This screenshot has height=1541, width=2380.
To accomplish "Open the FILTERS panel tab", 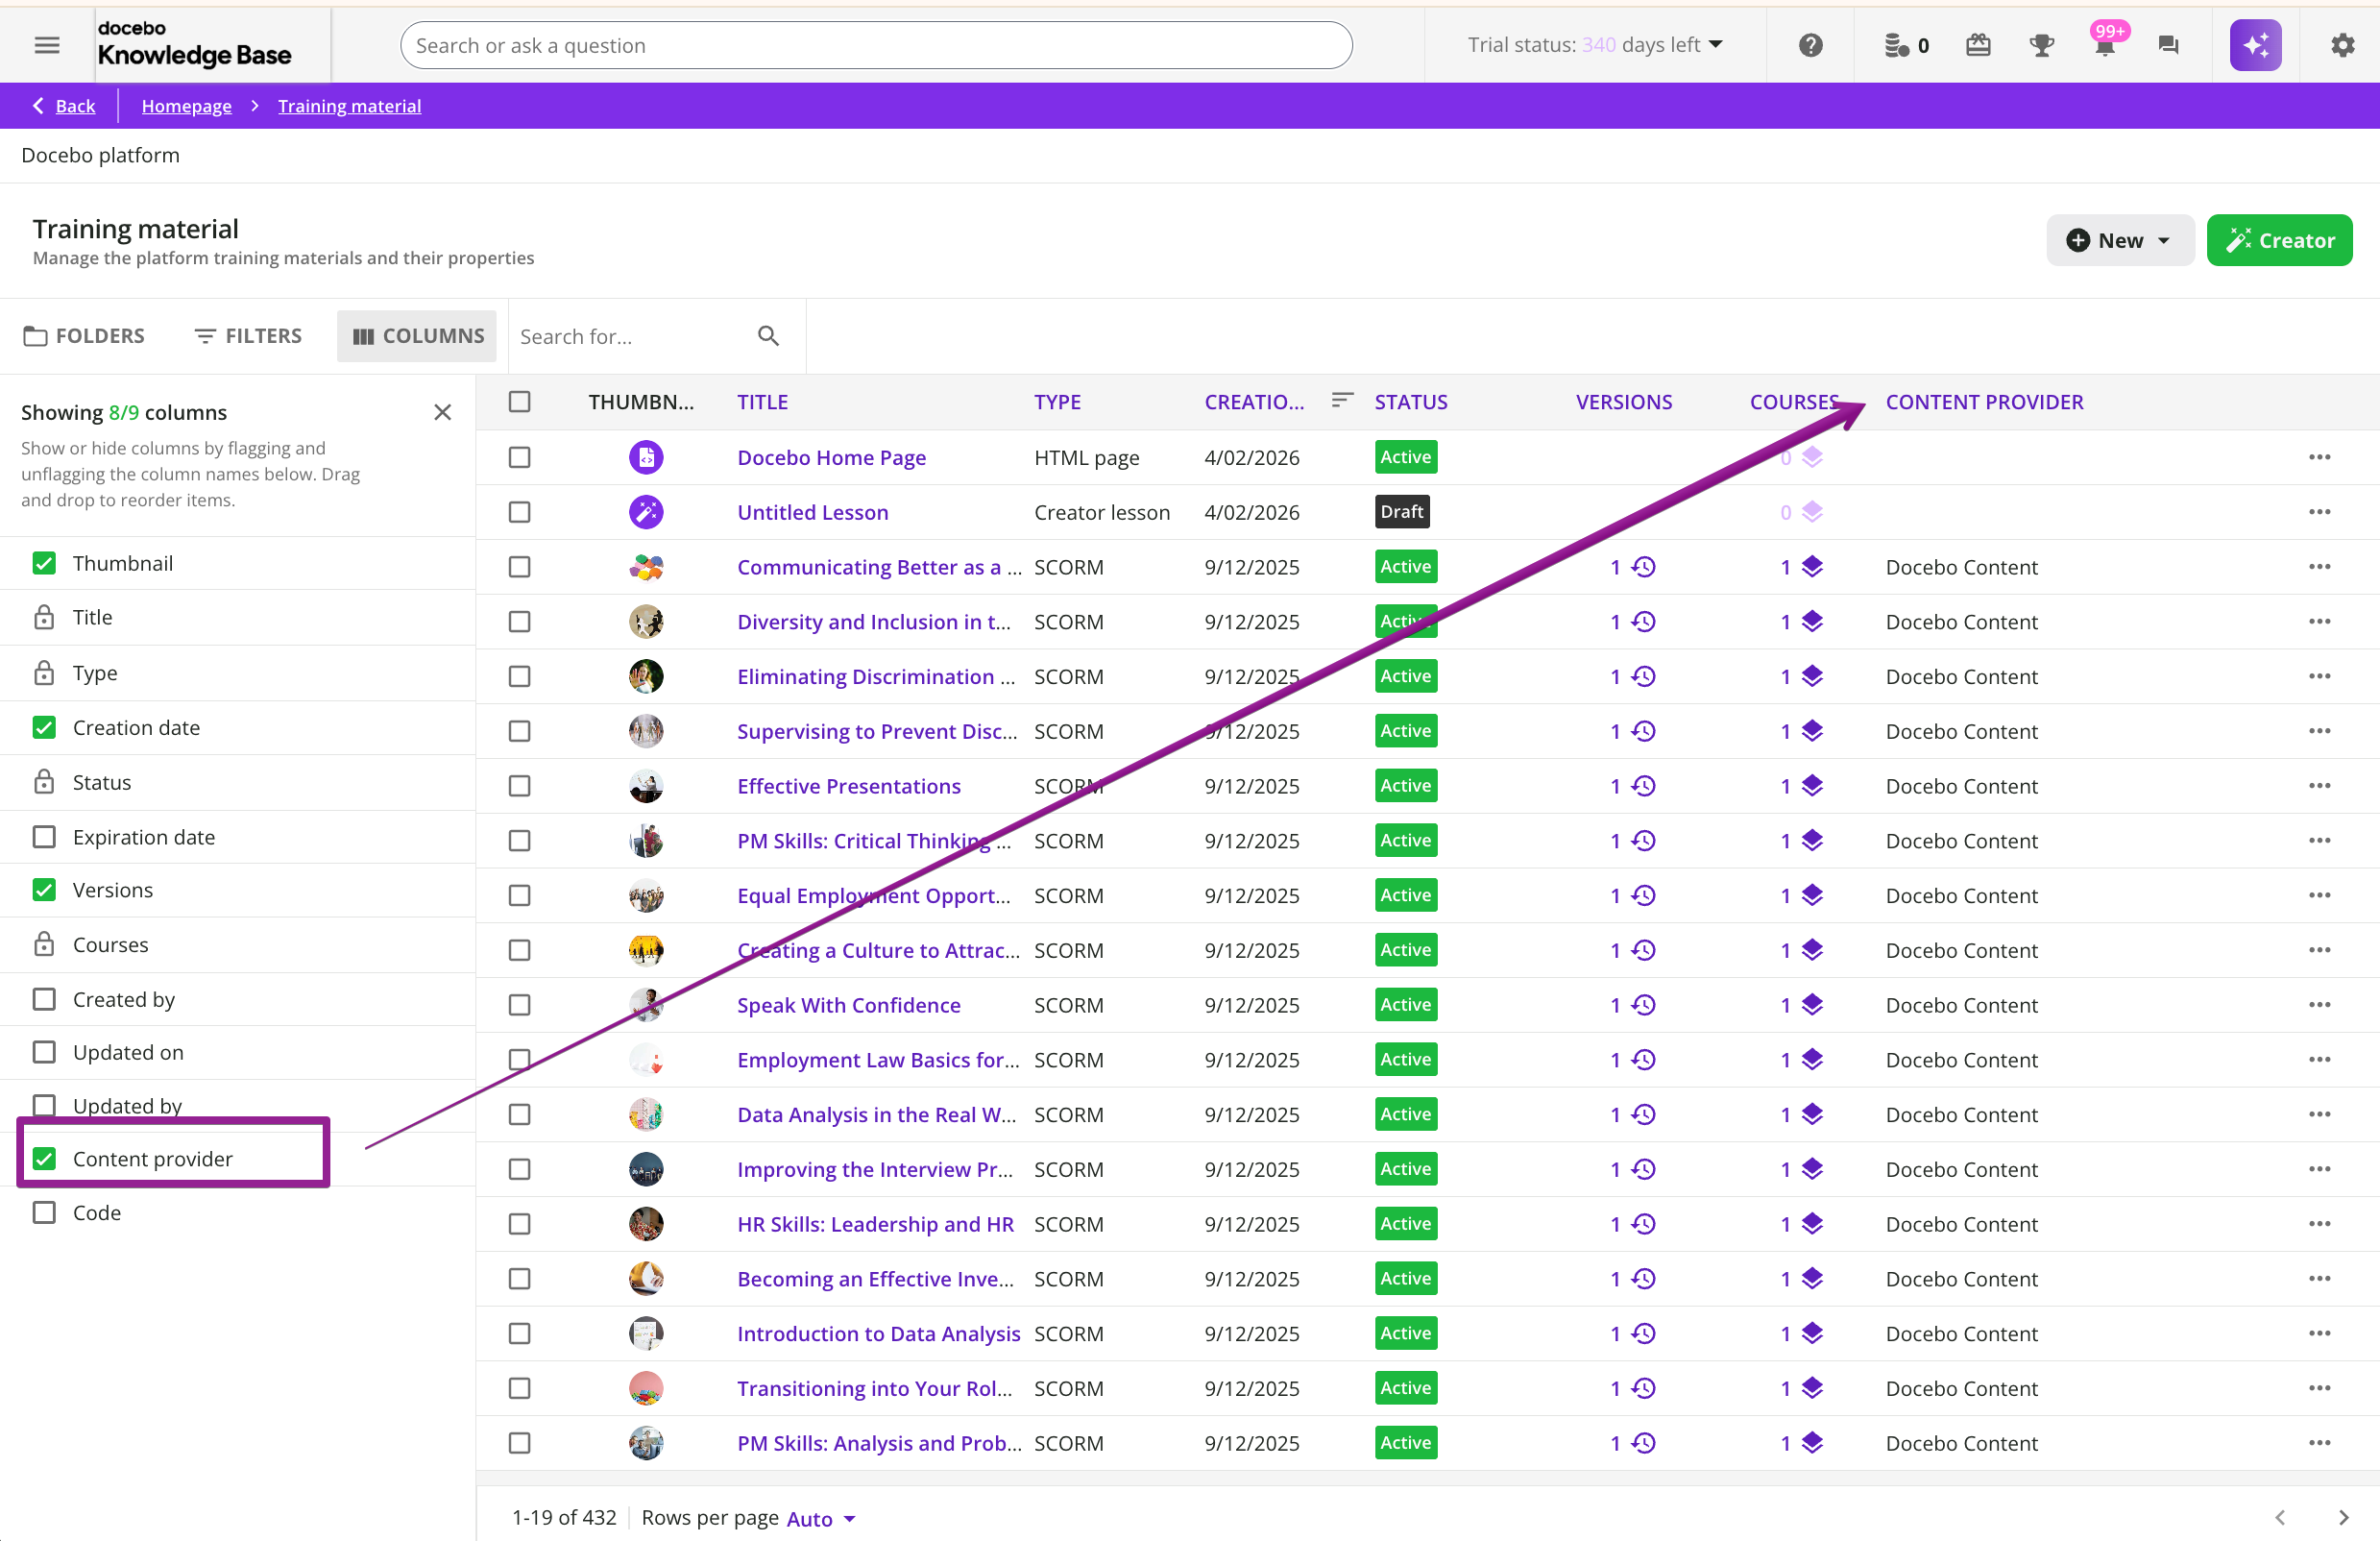I will [248, 336].
